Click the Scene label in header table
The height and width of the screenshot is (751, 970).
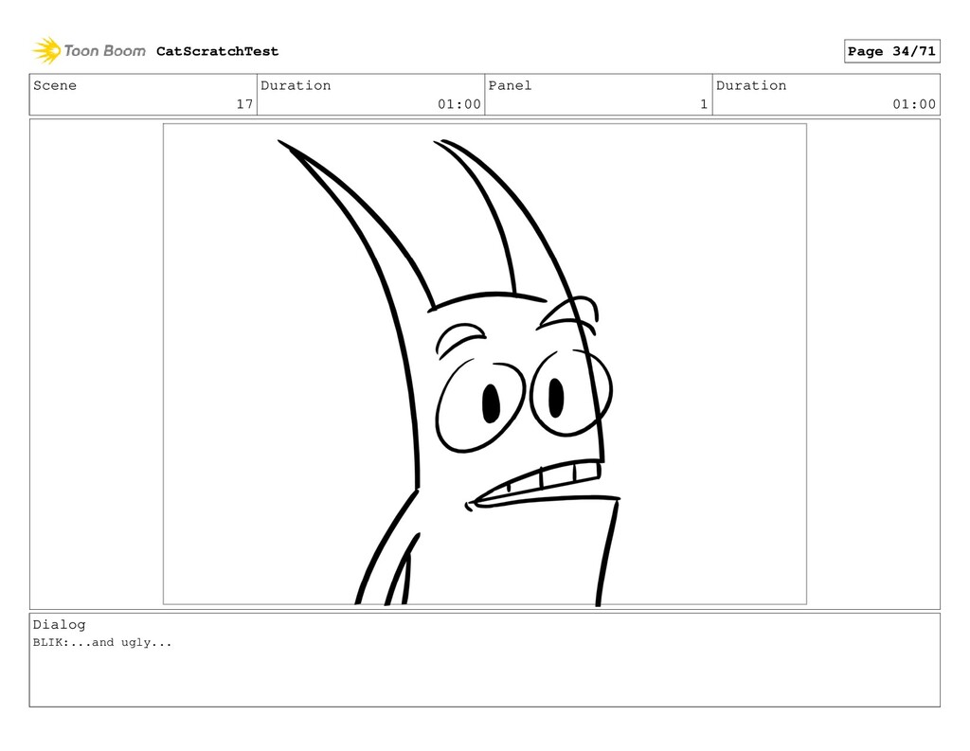(55, 85)
